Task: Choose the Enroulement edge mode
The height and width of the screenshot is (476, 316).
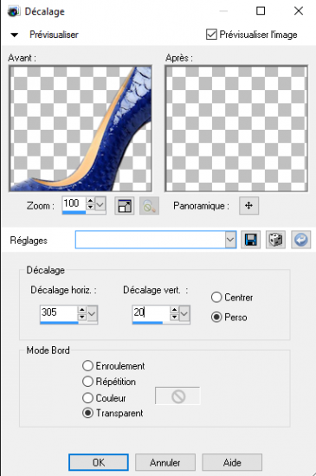Action: 87,366
